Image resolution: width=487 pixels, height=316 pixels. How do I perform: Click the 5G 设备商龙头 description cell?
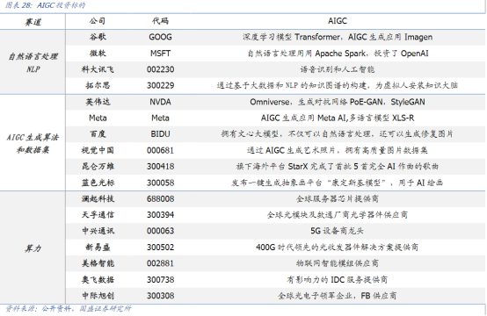(337, 231)
